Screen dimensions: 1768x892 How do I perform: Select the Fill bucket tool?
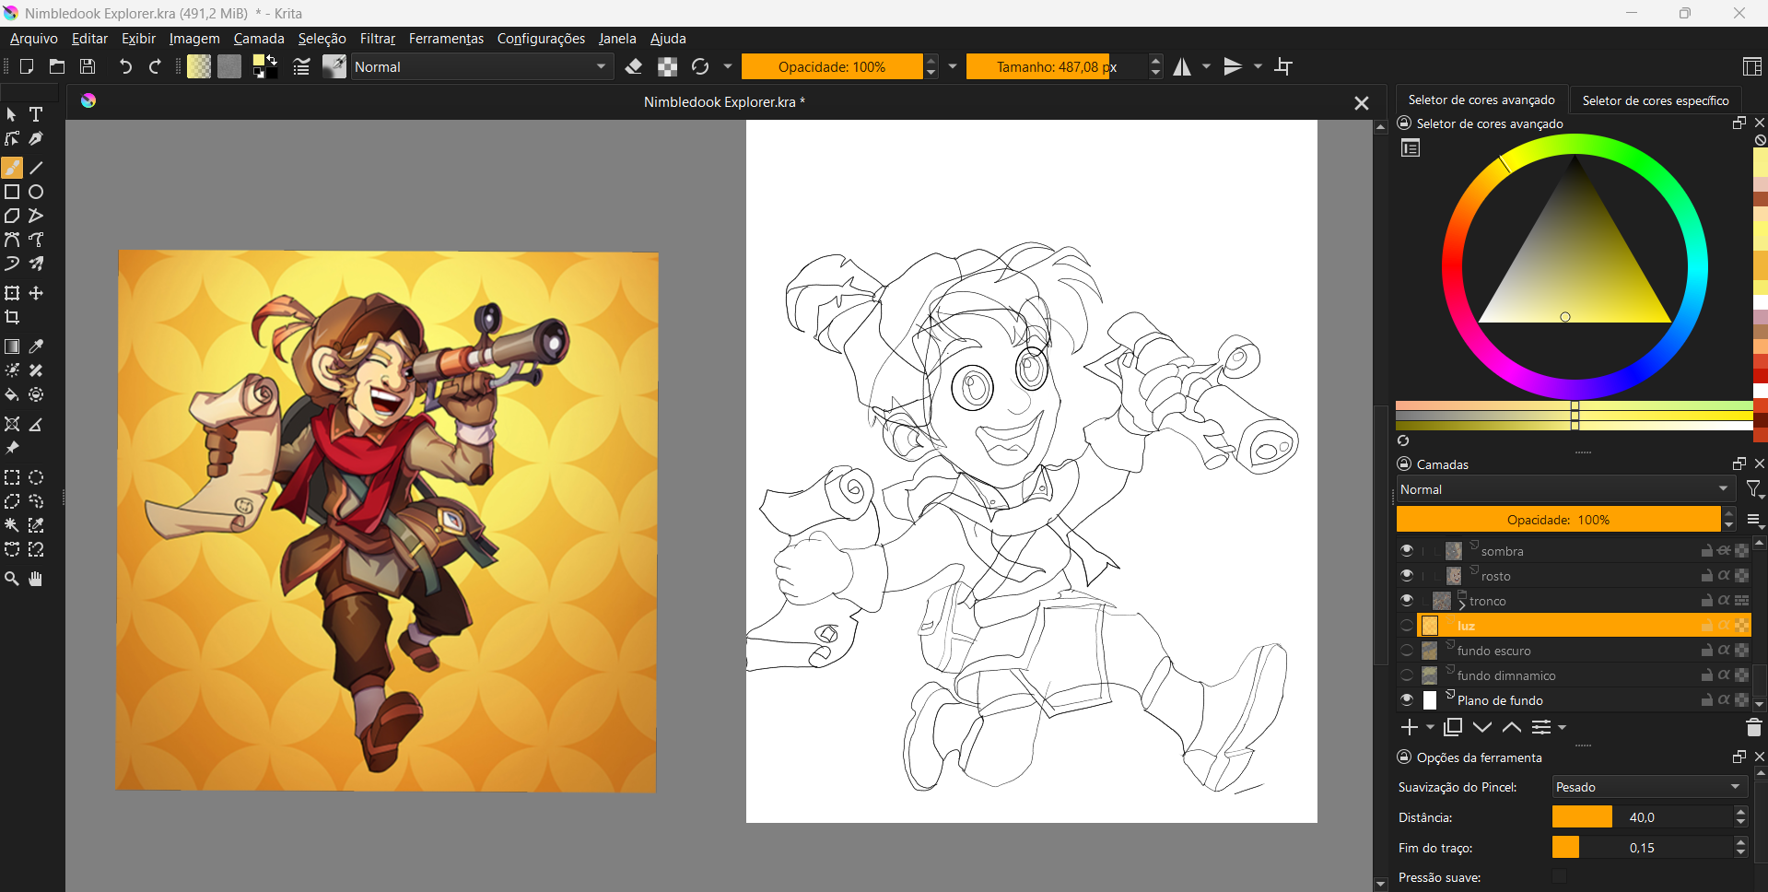tap(12, 394)
